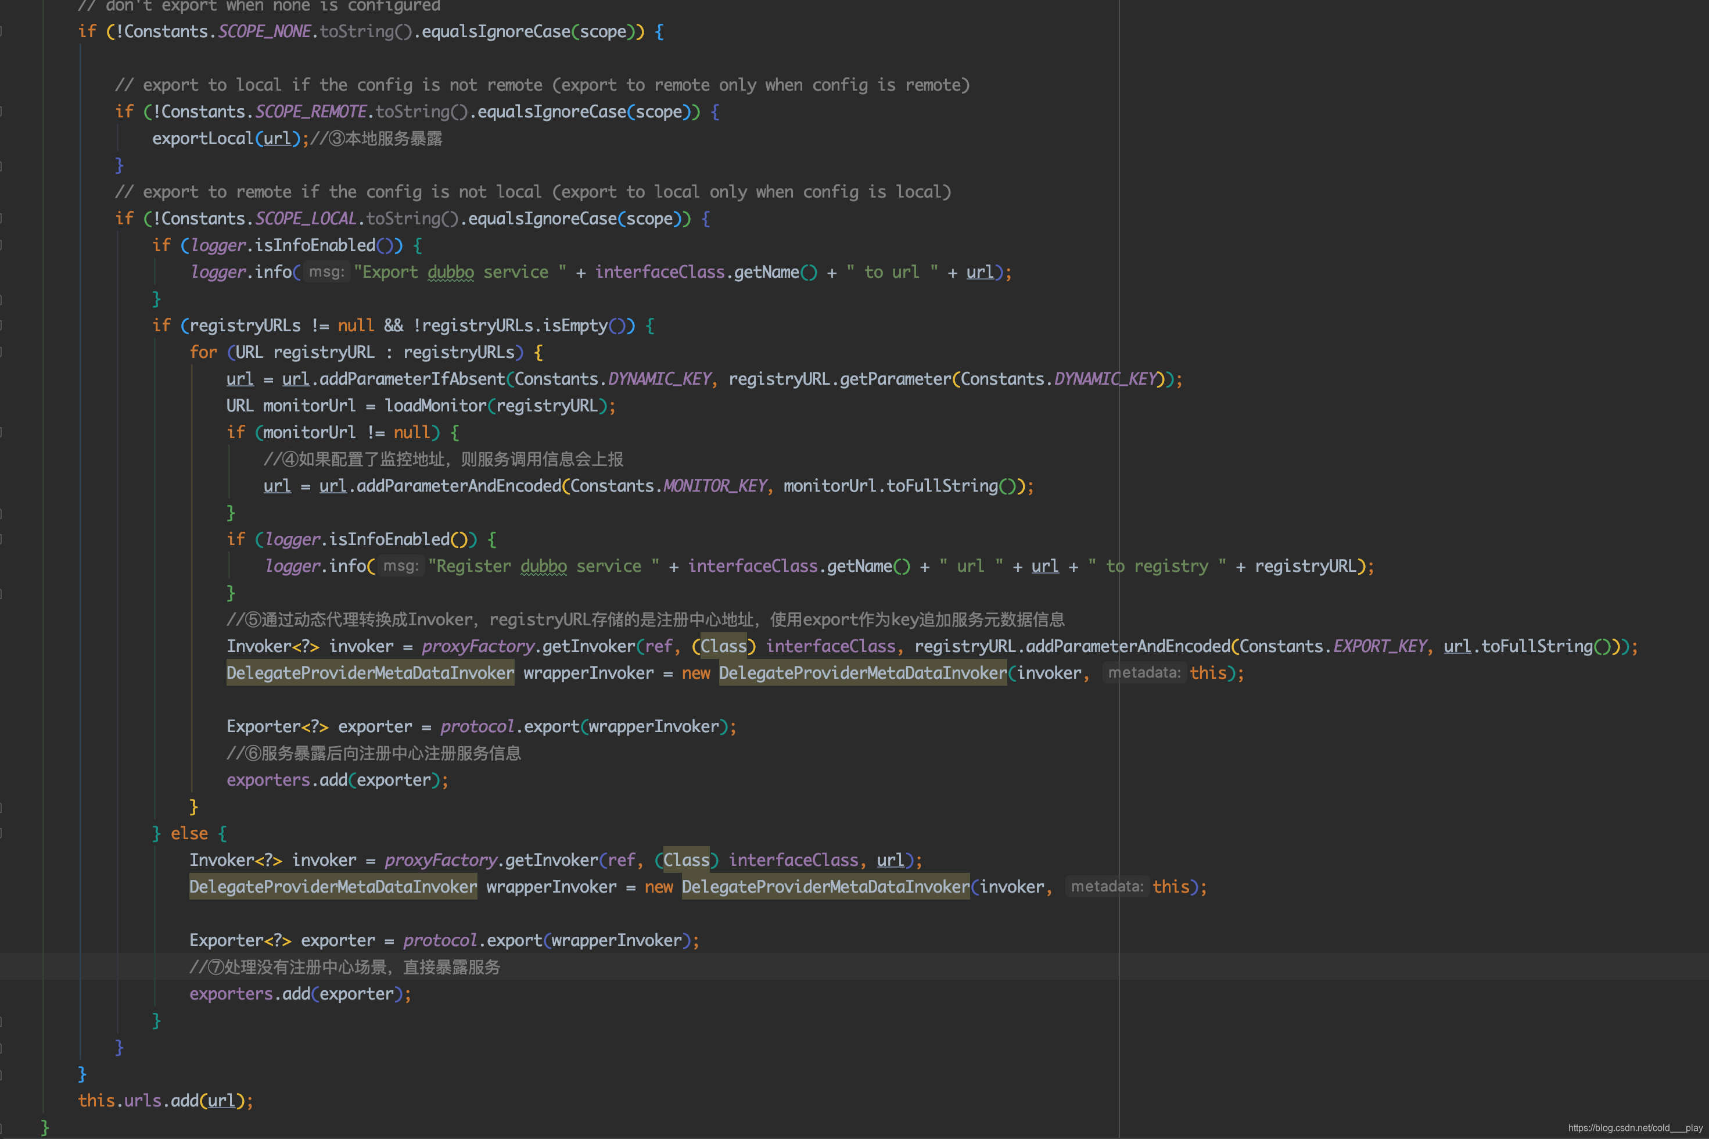Click the addParameterIfAbsent method name

click(x=412, y=379)
